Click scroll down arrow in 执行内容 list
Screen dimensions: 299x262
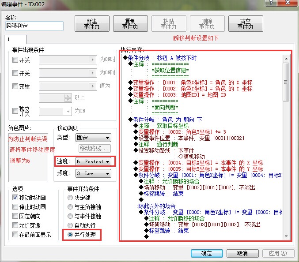point(286,236)
